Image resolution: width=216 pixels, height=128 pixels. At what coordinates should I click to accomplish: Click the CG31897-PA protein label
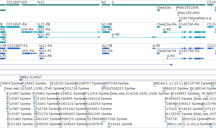coord(18,46)
